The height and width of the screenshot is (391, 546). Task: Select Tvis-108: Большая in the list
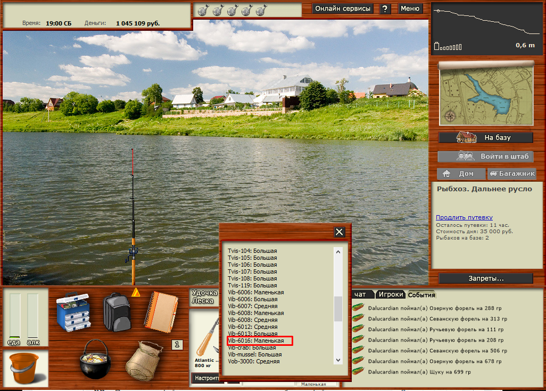252,279
